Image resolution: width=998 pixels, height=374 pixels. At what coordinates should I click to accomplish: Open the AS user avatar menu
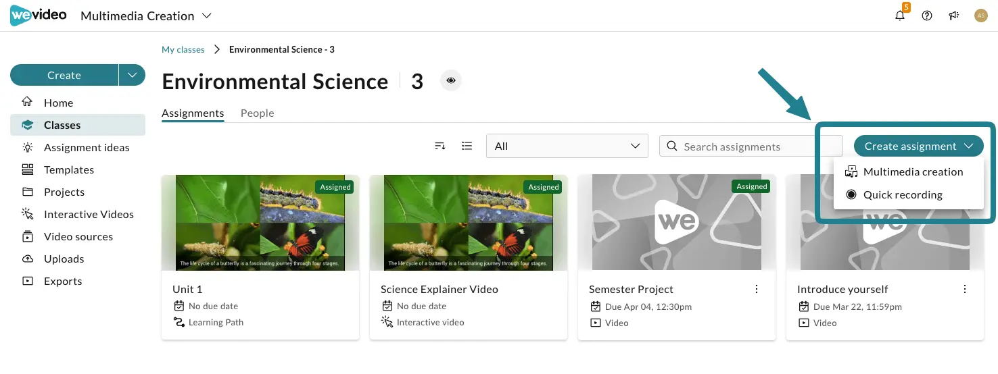(x=981, y=16)
